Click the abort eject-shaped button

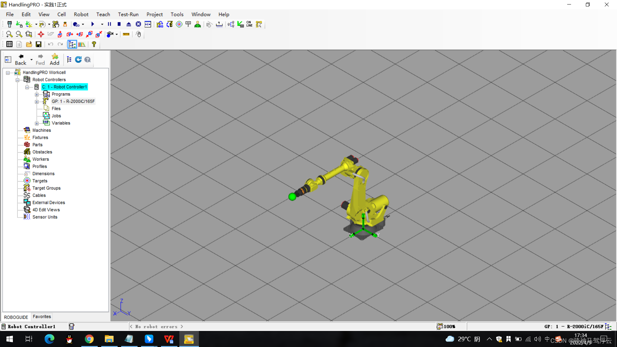(x=129, y=24)
